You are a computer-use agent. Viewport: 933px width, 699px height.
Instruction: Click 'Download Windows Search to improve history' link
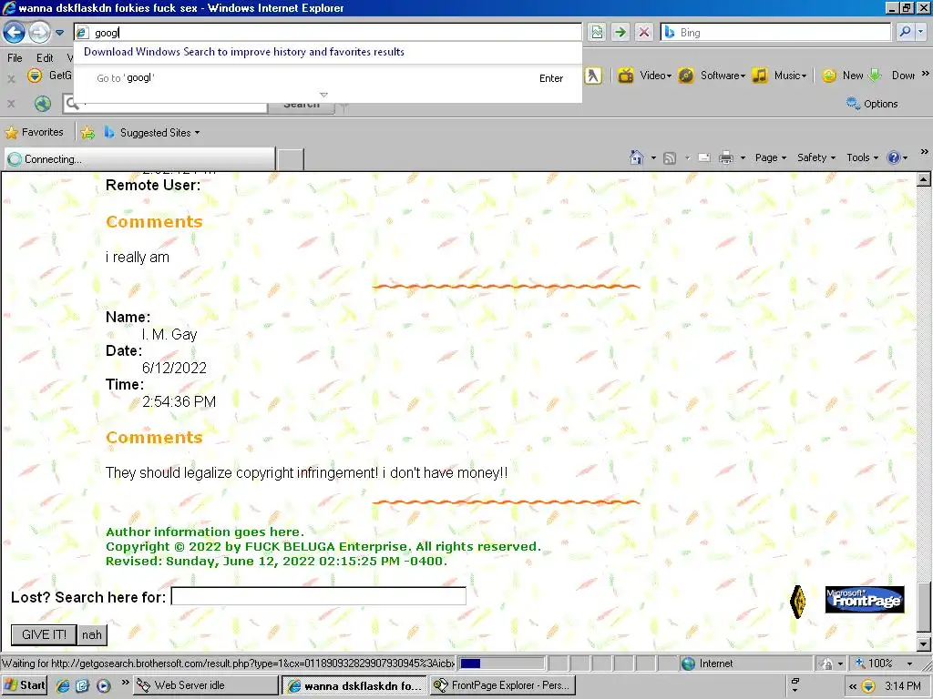[244, 52]
